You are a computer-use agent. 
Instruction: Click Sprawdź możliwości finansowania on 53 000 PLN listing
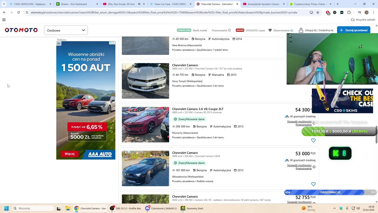(x=299, y=167)
